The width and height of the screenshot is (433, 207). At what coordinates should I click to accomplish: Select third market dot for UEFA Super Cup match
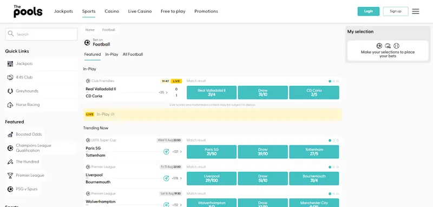pos(337,141)
